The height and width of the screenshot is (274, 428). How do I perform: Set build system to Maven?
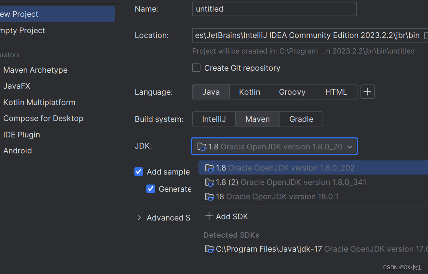point(257,119)
